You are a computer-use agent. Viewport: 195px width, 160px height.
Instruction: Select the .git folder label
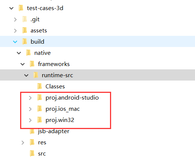[x=35, y=20]
